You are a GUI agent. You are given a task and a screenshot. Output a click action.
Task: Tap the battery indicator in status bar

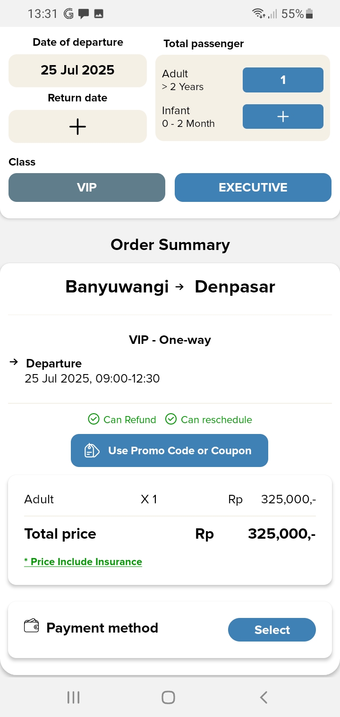tap(310, 14)
